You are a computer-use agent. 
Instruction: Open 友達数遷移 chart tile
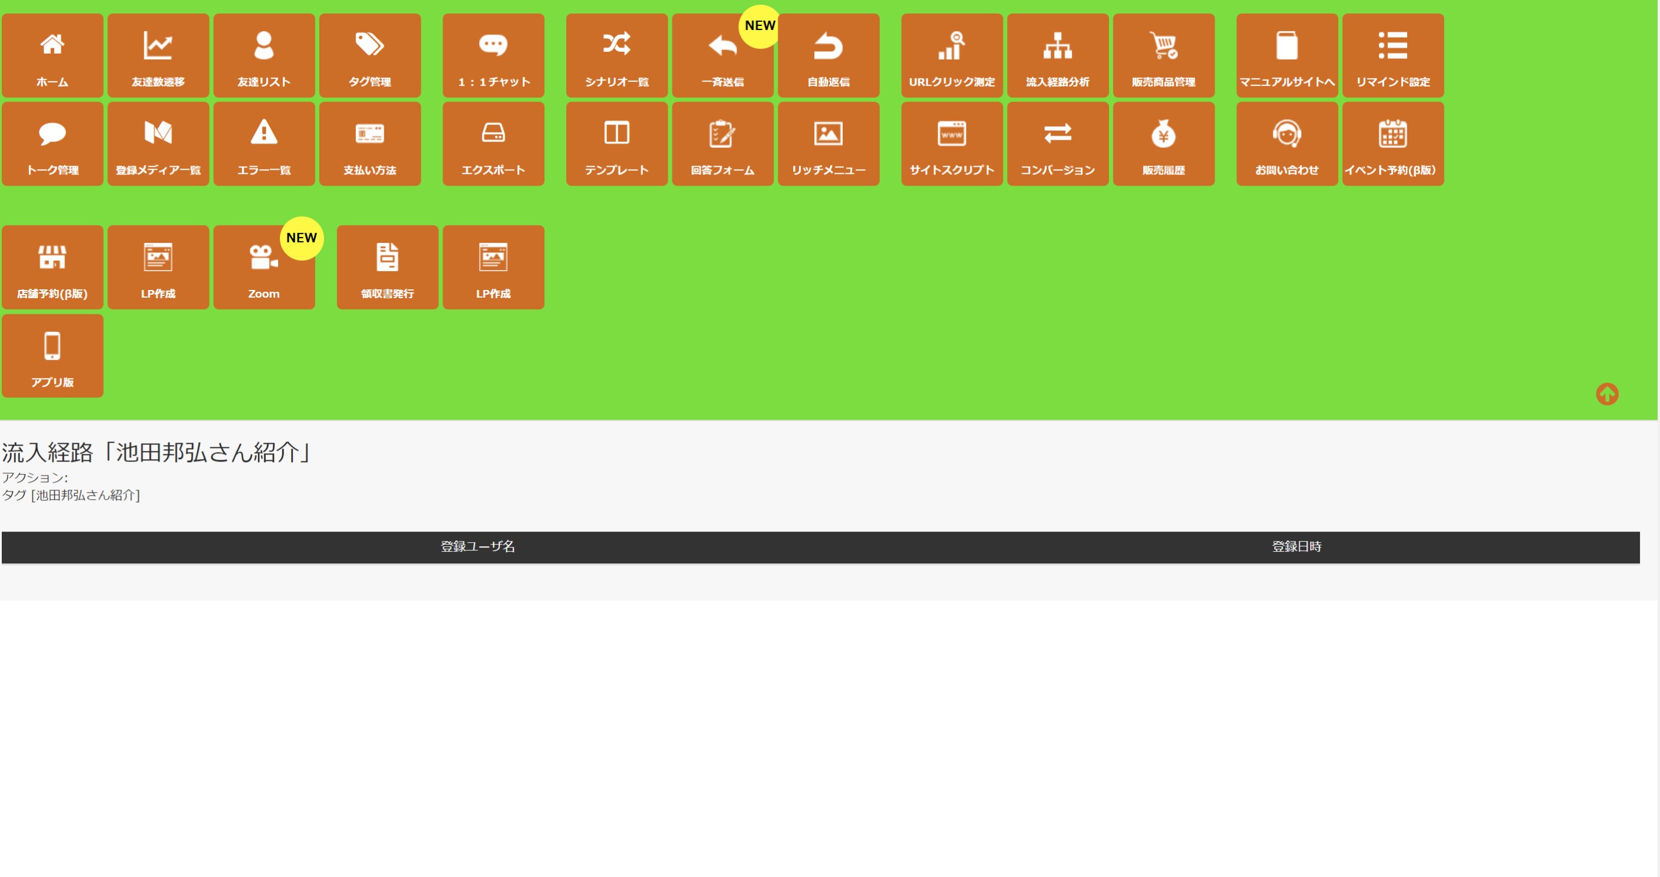coord(158,55)
